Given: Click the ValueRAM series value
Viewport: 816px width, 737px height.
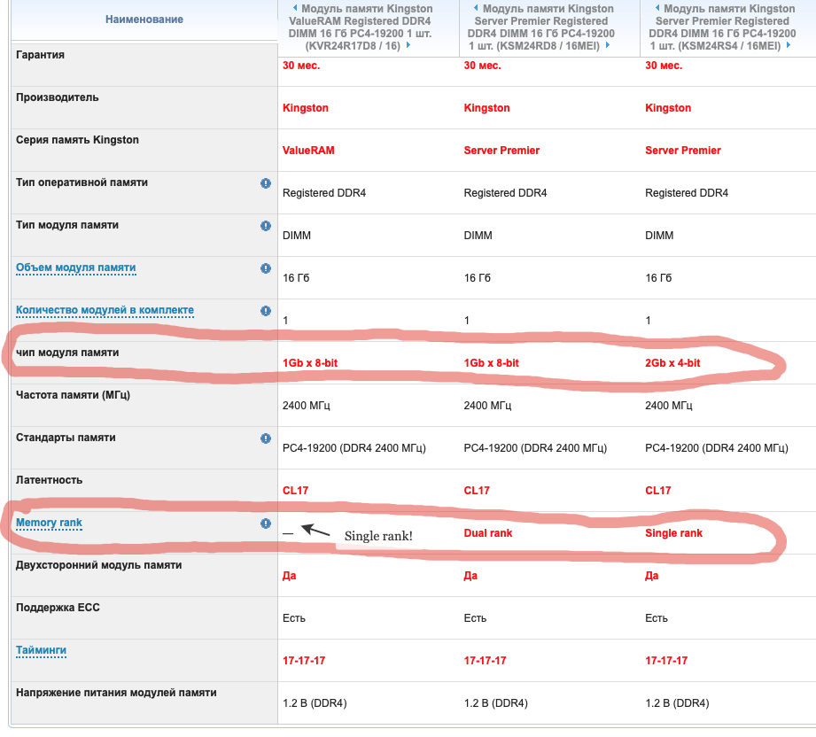Looking at the screenshot, I should (x=308, y=151).
